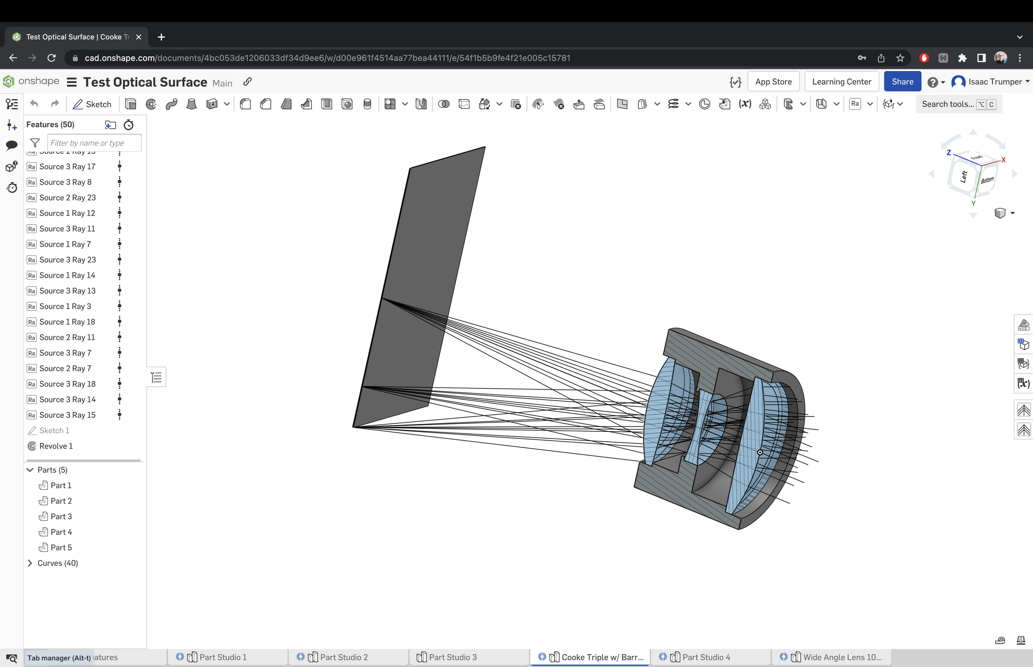Viewport: 1033px width, 667px height.
Task: Click the Filter by name or type field
Action: [x=94, y=143]
